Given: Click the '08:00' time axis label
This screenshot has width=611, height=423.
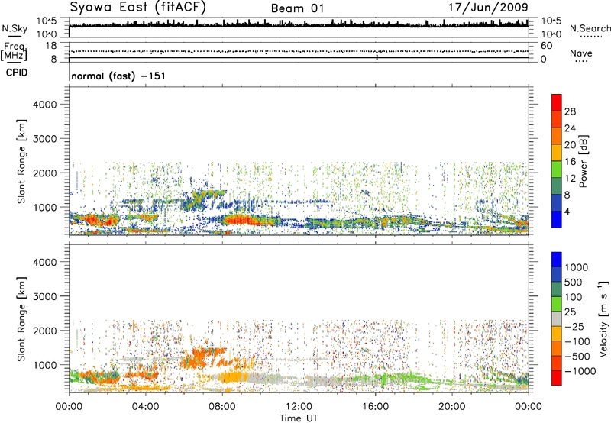Looking at the screenshot, I should [x=222, y=407].
